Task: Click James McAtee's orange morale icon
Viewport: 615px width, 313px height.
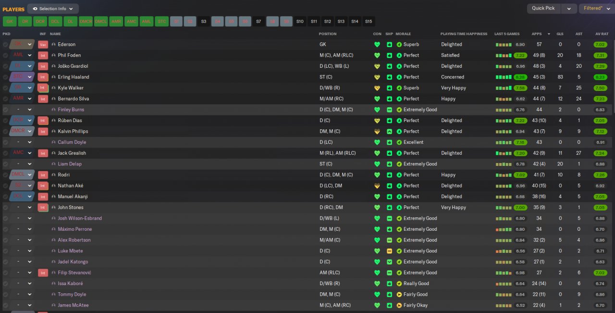Action: tap(399, 305)
